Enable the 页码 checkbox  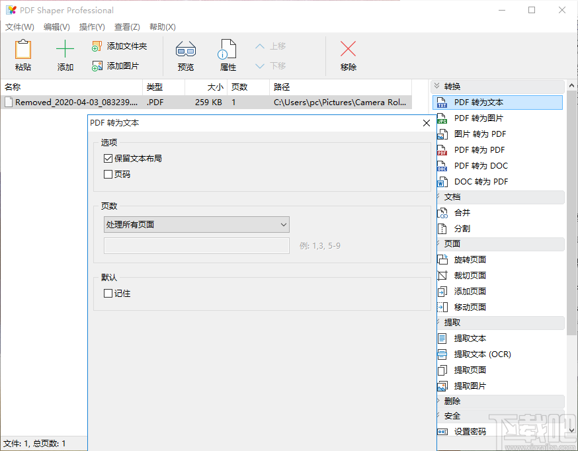click(x=108, y=173)
